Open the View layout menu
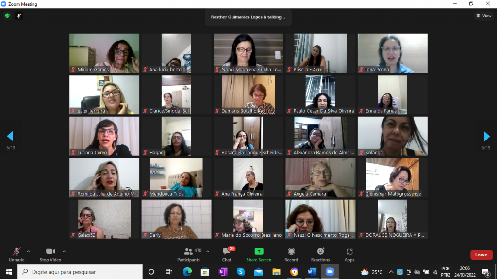 point(483,15)
